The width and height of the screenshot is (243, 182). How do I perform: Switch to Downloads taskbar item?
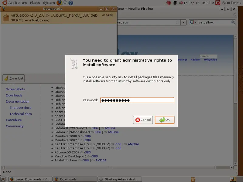pos(75,179)
